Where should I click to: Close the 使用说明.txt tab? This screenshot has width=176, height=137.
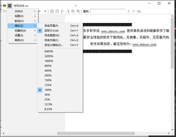click(76, 6)
